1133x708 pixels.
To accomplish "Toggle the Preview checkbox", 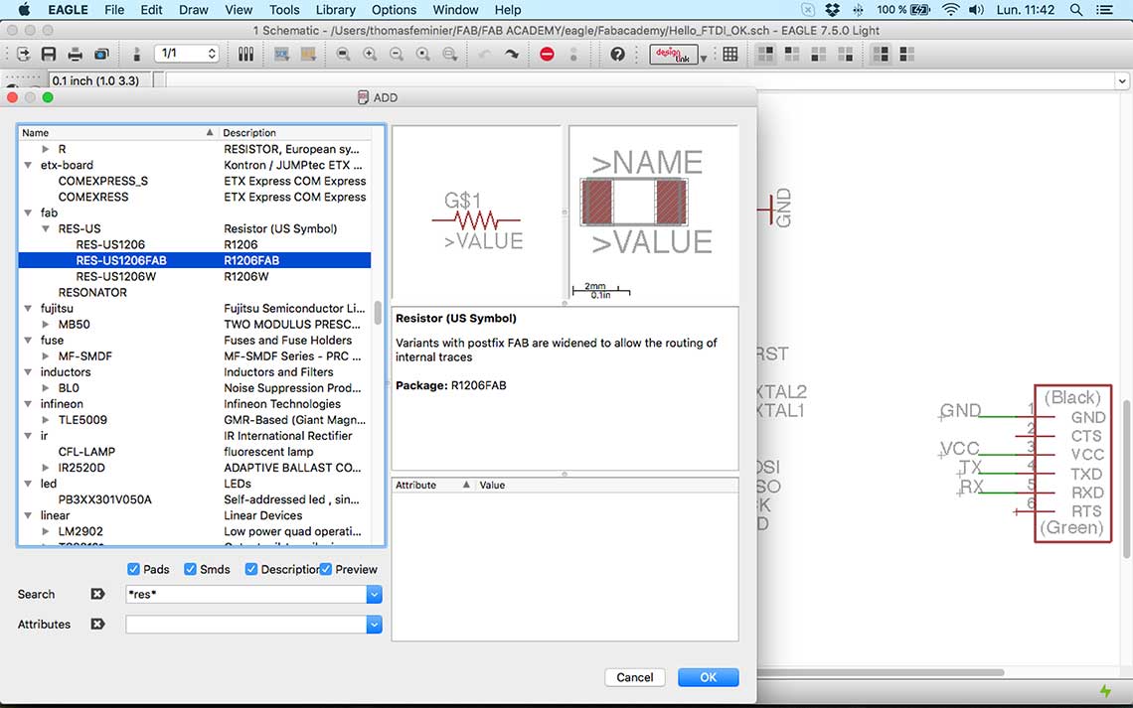I will tap(326, 569).
